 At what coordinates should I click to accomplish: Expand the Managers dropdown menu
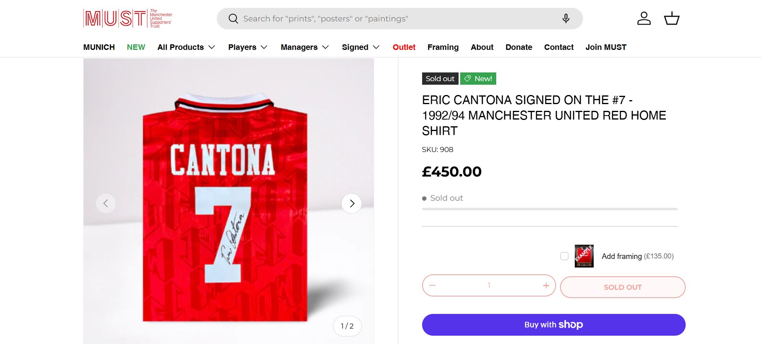tap(304, 47)
